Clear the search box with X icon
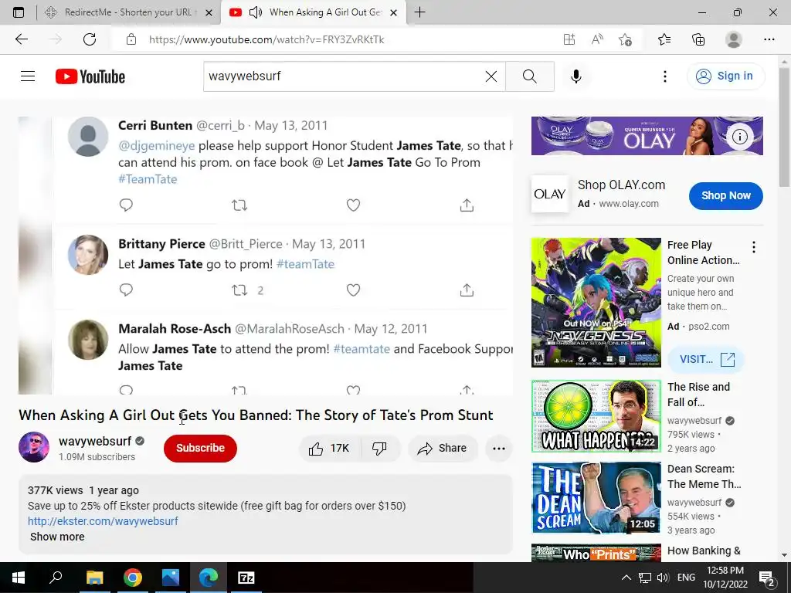This screenshot has height=593, width=791. tap(491, 76)
